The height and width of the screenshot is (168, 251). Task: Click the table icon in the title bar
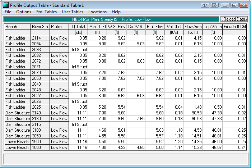point(5,5)
